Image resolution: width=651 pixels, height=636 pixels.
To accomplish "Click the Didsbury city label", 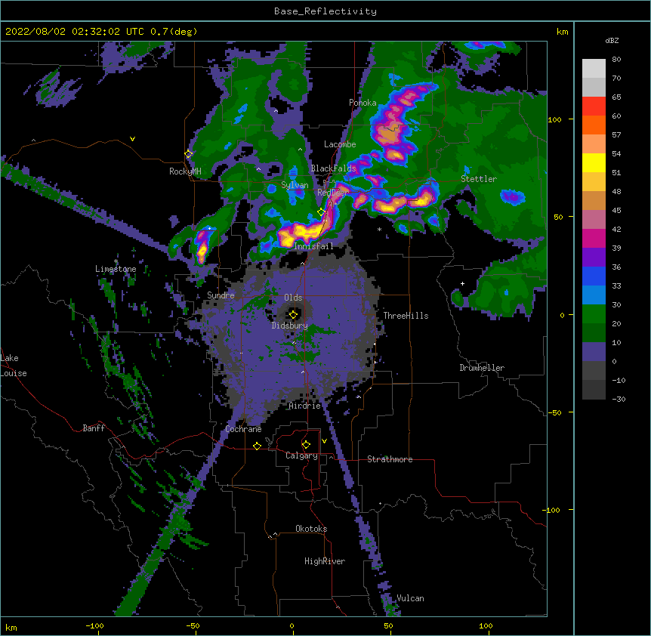I will (x=290, y=326).
